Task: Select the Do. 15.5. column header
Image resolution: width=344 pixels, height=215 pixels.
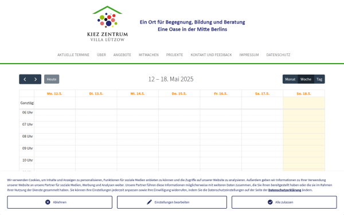Action: 179,93
